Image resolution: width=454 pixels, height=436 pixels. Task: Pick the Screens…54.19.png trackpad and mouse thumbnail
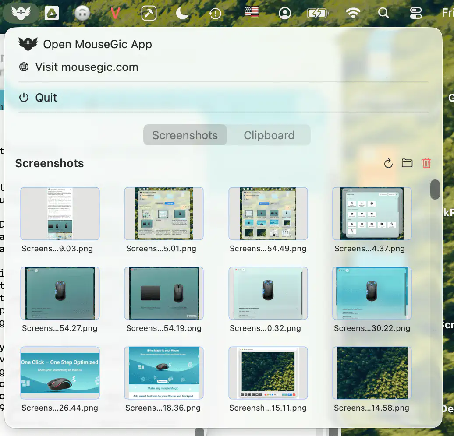pyautogui.click(x=164, y=293)
